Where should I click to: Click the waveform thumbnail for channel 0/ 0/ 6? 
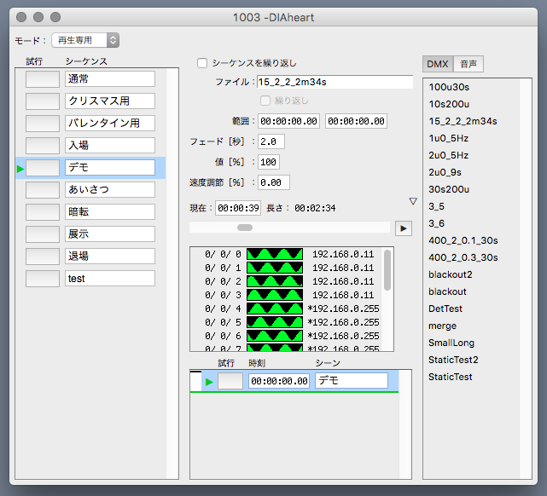click(275, 336)
